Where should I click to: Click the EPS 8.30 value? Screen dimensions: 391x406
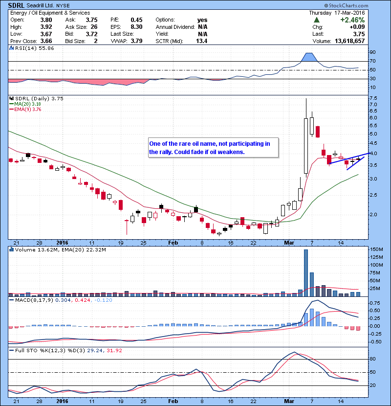[136, 27]
